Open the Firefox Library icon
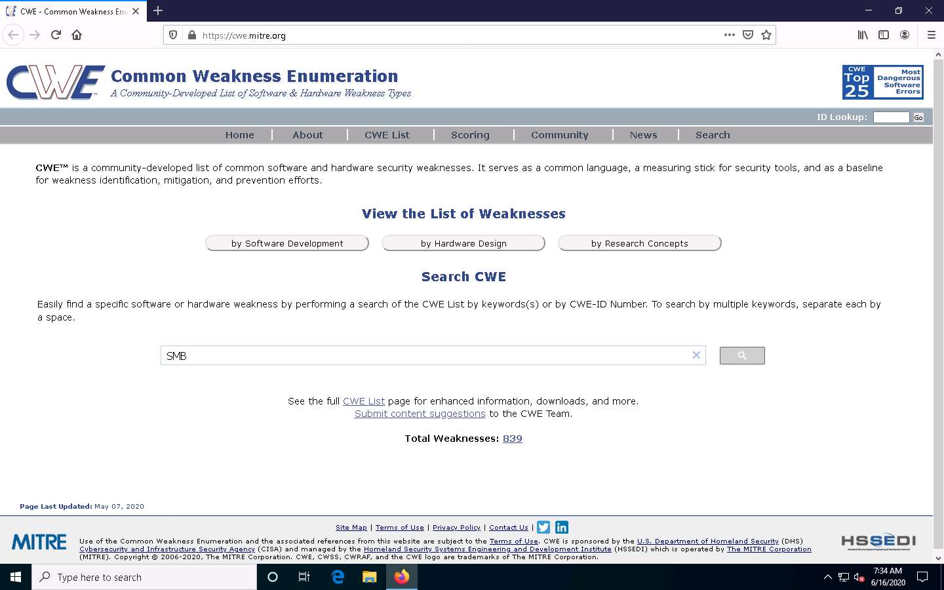944x590 pixels. click(x=863, y=35)
